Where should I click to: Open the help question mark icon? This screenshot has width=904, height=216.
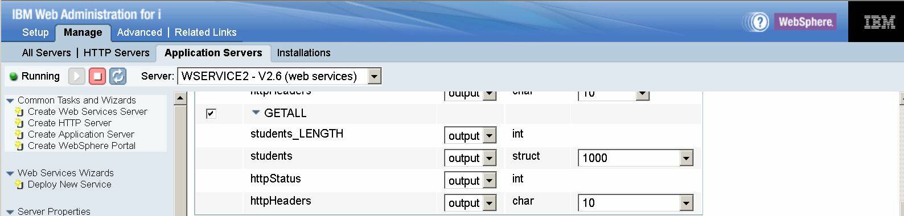point(759,22)
